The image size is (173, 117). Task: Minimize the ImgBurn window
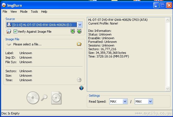156,5
